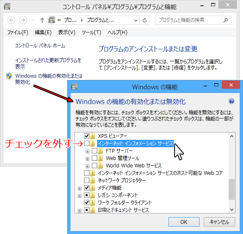Click the help question mark icon

pyautogui.click(x=232, y=102)
